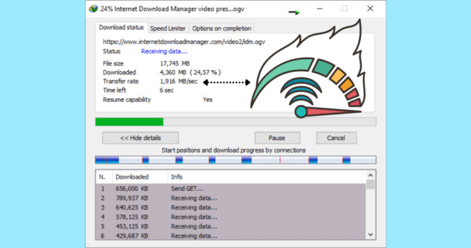The image size is (471, 248).
Task: Select connection row 3 with 640,625 KB
Action: point(231,207)
